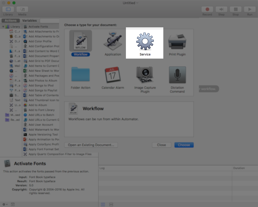Select the Service gear icon
Viewport: 258px width, 207px height.
click(x=145, y=41)
